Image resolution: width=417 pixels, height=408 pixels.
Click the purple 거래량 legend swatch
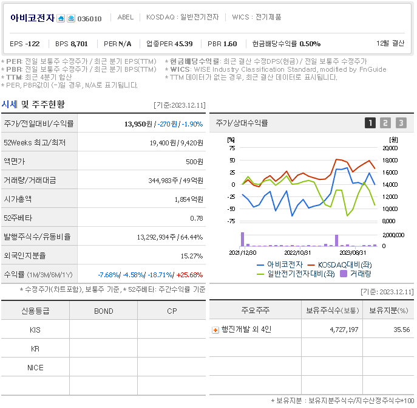[x=344, y=274]
